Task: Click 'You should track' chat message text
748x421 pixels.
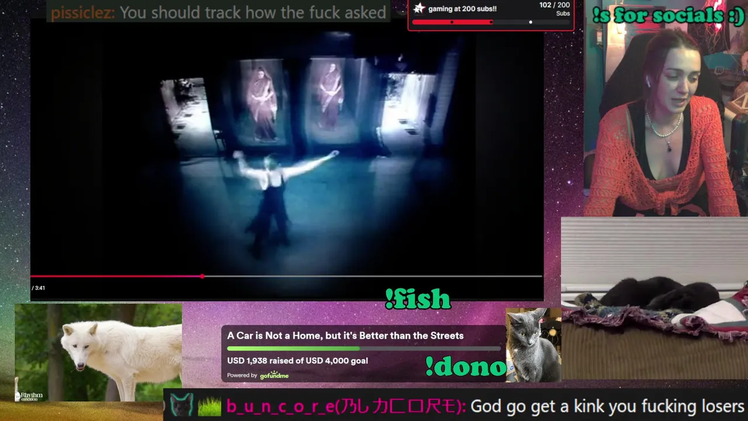Action: coord(252,12)
